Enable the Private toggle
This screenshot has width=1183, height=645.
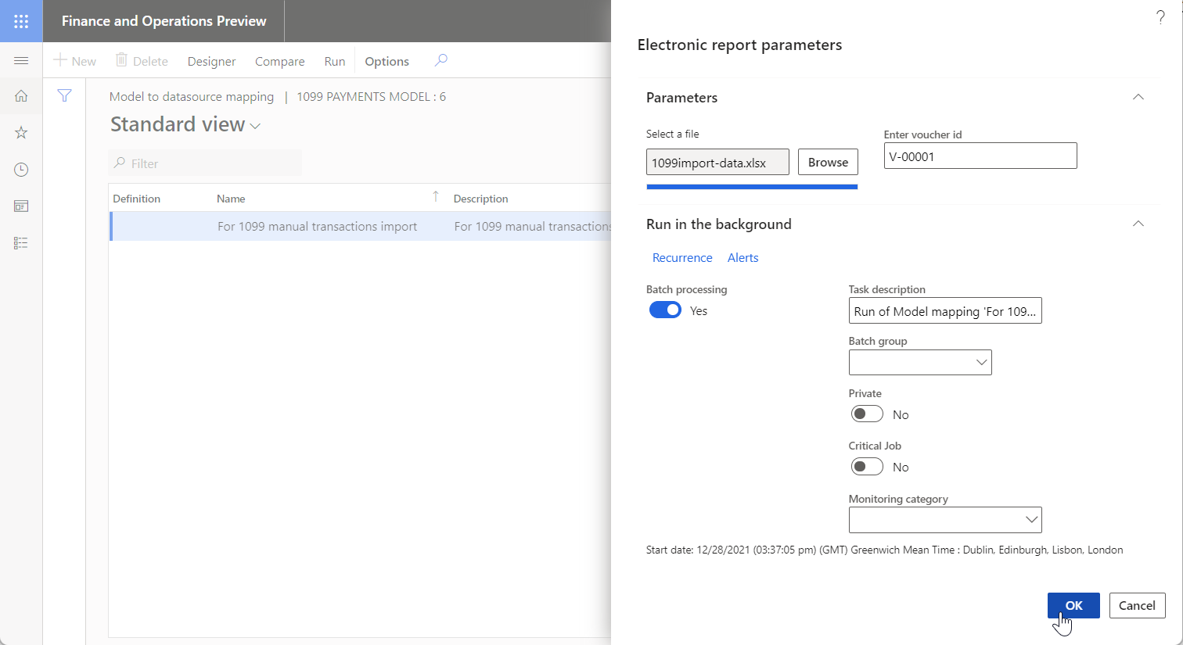click(866, 414)
